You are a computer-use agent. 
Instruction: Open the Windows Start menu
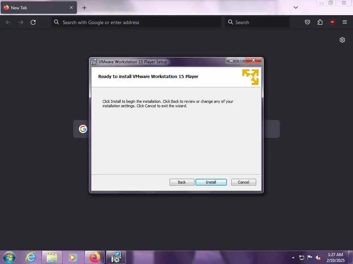[9, 257]
